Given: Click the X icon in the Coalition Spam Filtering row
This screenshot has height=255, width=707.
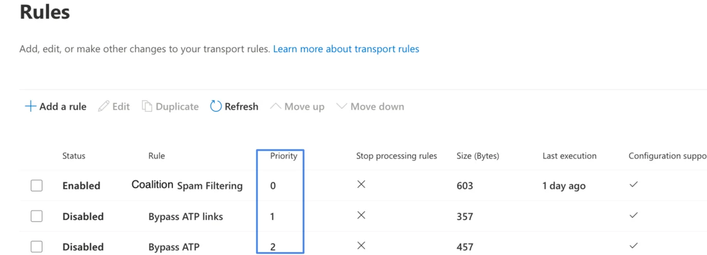Looking at the screenshot, I should tap(361, 184).
